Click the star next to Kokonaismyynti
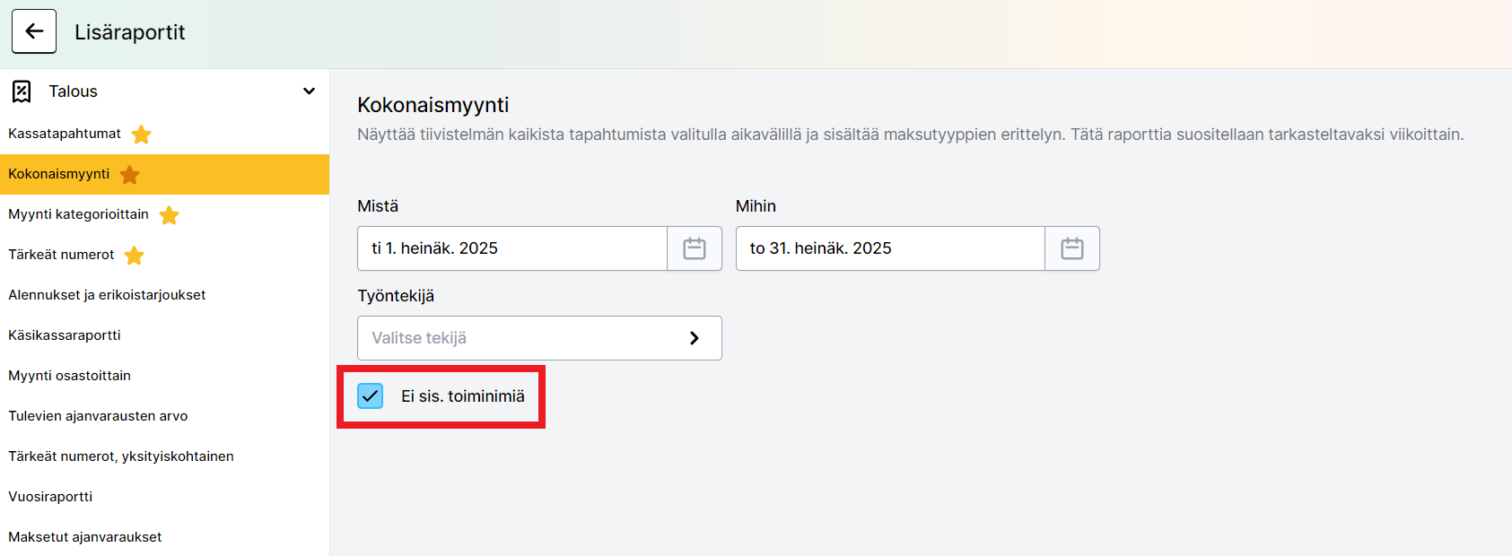Screen dimensions: 1512x556 coord(130,175)
